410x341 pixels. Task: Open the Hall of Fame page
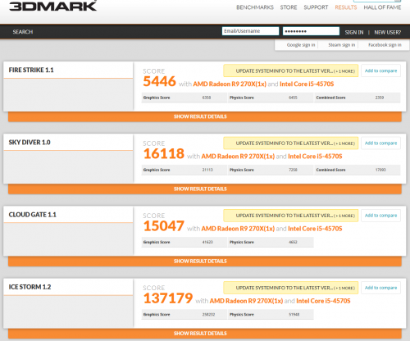click(x=382, y=7)
